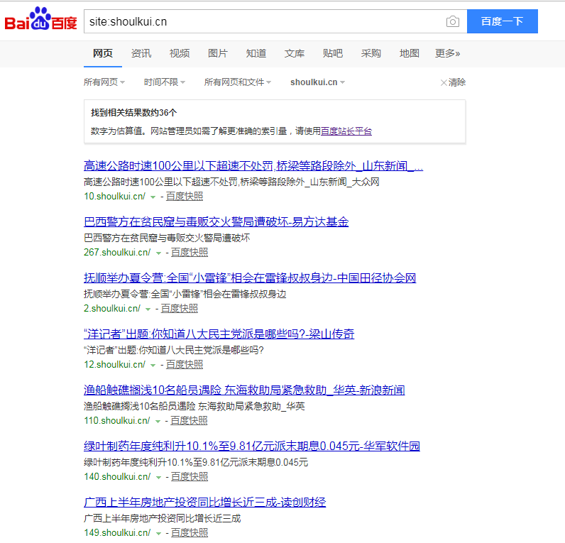Open result 巴西警方在贫民窟与毒贩交火
Screen dimensions: 565x543
pos(216,222)
